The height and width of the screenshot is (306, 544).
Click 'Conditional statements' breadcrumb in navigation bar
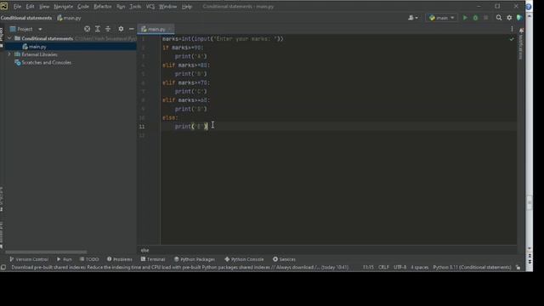pyautogui.click(x=26, y=18)
